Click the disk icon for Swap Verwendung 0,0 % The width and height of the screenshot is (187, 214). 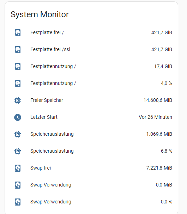[x=18, y=202]
